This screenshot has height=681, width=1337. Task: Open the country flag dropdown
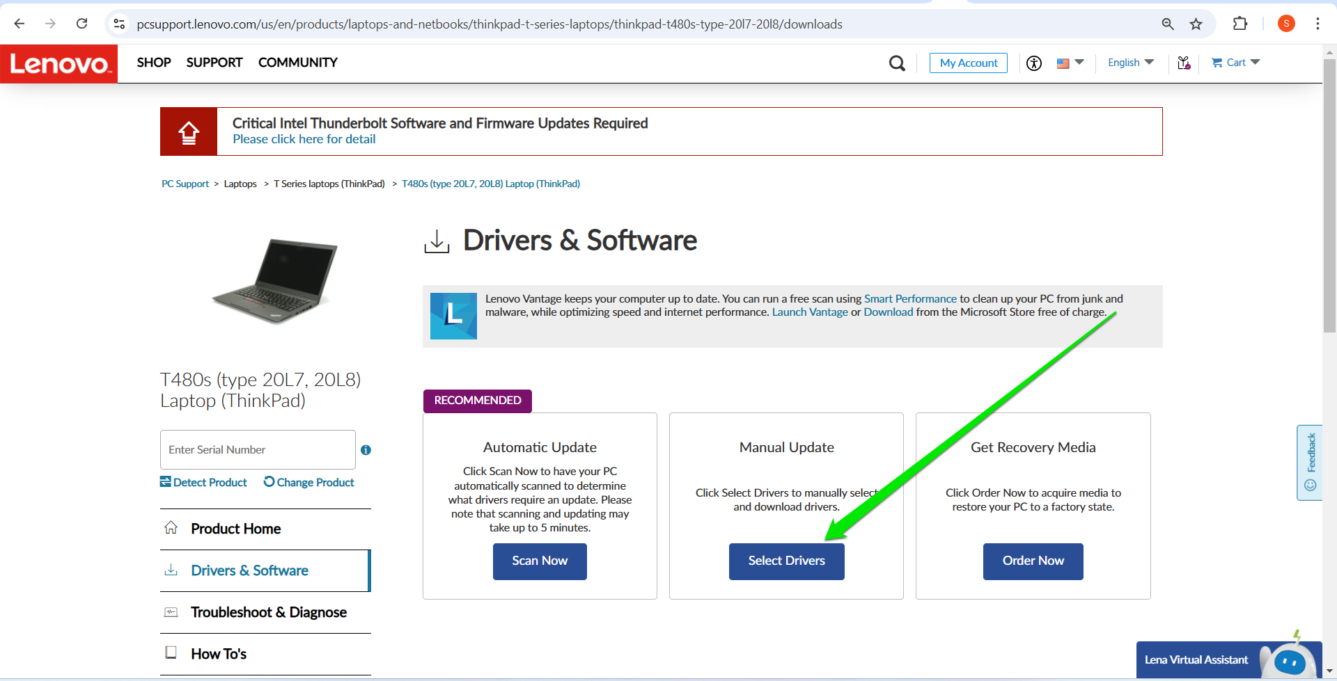click(x=1070, y=63)
